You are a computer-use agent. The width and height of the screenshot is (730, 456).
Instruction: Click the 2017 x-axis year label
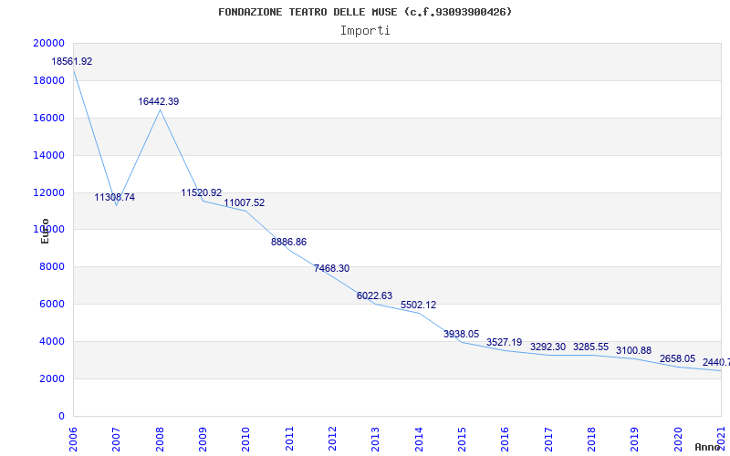pyautogui.click(x=548, y=440)
